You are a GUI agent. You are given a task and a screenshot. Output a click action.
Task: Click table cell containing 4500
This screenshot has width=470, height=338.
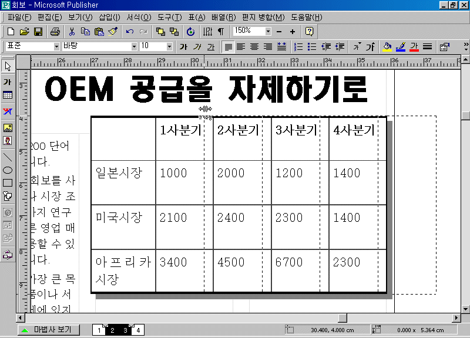242,271
